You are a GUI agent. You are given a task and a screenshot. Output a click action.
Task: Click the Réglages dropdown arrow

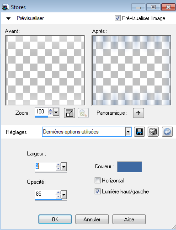[x=128, y=132]
